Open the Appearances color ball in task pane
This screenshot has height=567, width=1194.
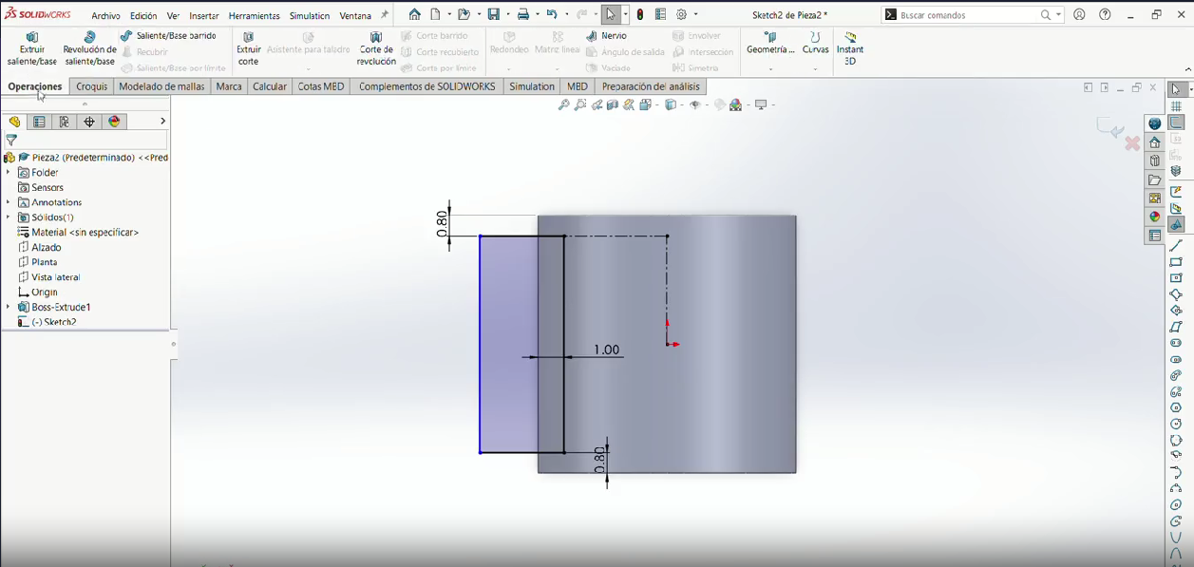pyautogui.click(x=1155, y=217)
